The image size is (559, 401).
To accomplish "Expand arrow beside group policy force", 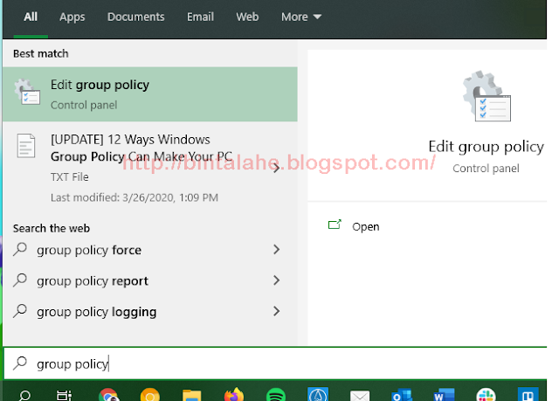I will pyautogui.click(x=276, y=250).
